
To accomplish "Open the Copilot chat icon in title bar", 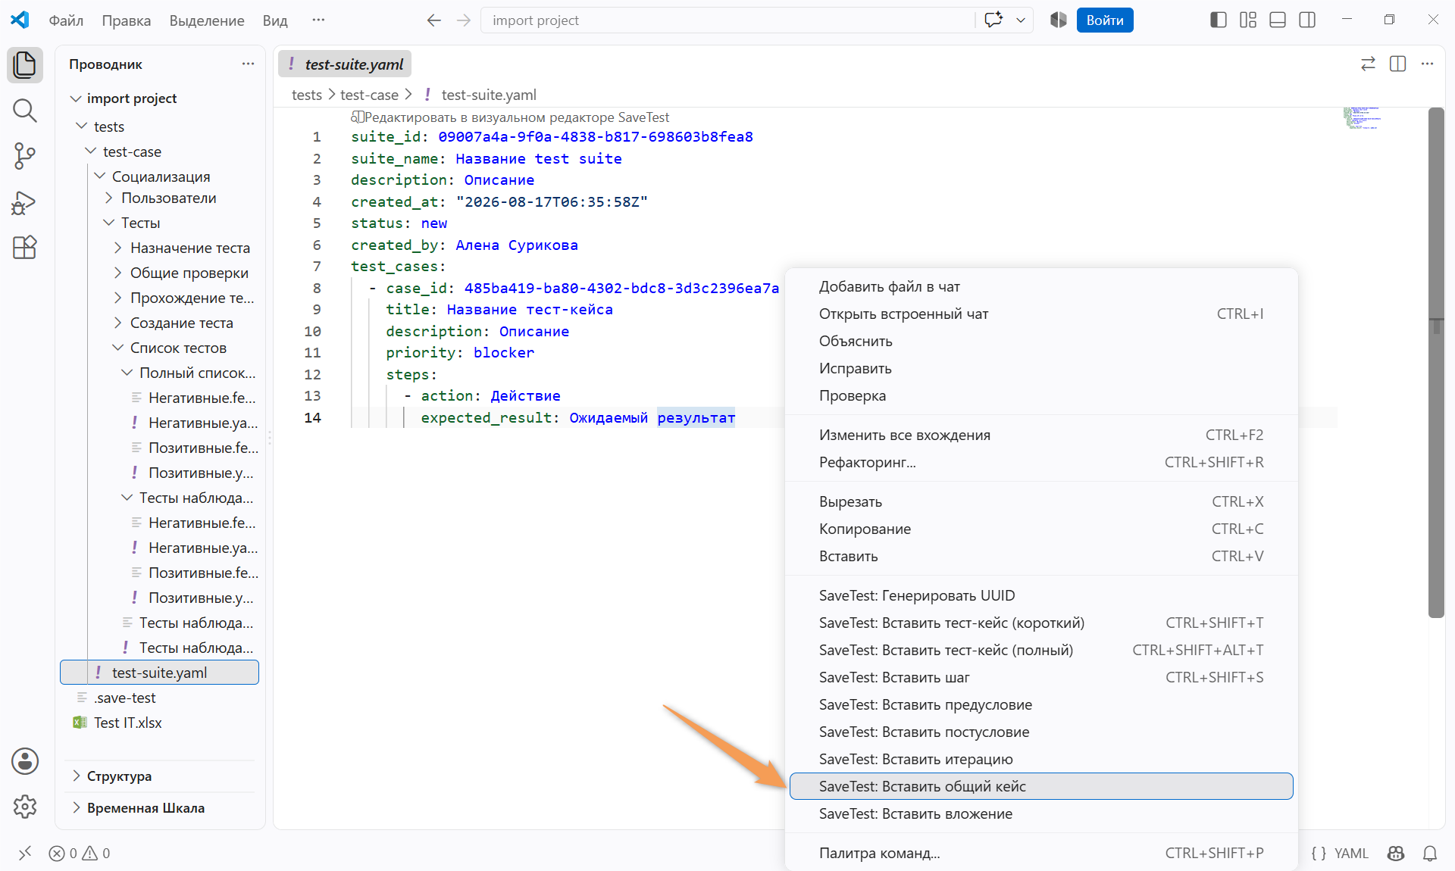I will 993,20.
